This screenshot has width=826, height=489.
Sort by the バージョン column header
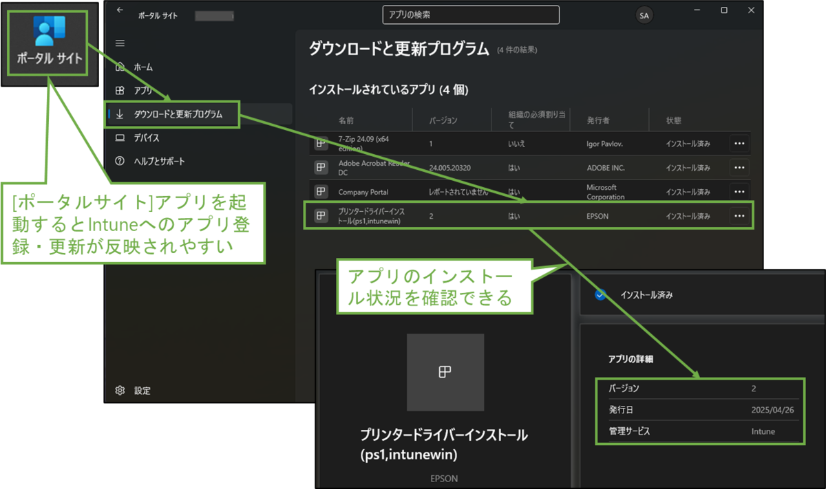pos(443,120)
